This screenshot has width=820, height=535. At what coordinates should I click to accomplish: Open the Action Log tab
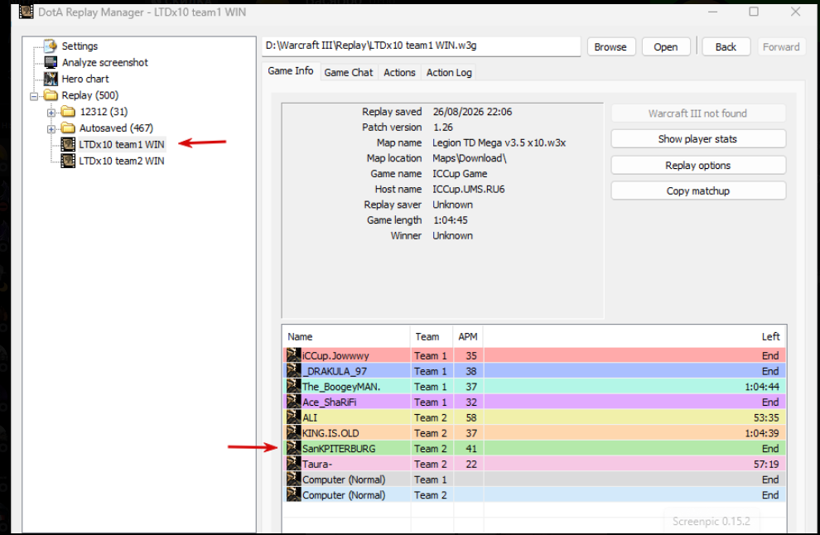(x=449, y=73)
